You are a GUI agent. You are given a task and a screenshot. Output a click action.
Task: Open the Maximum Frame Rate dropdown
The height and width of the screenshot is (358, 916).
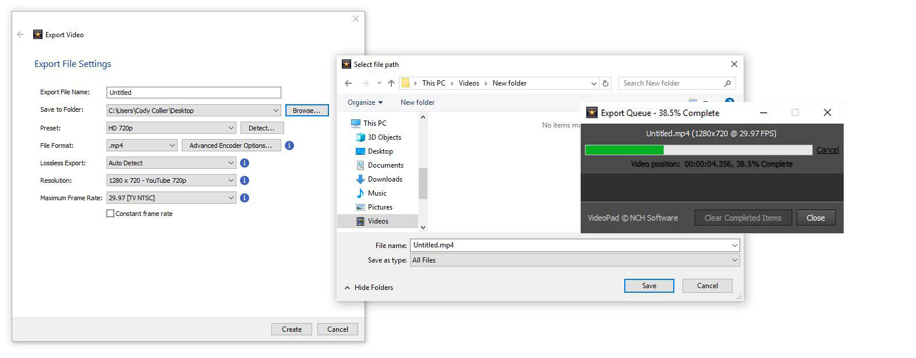171,198
